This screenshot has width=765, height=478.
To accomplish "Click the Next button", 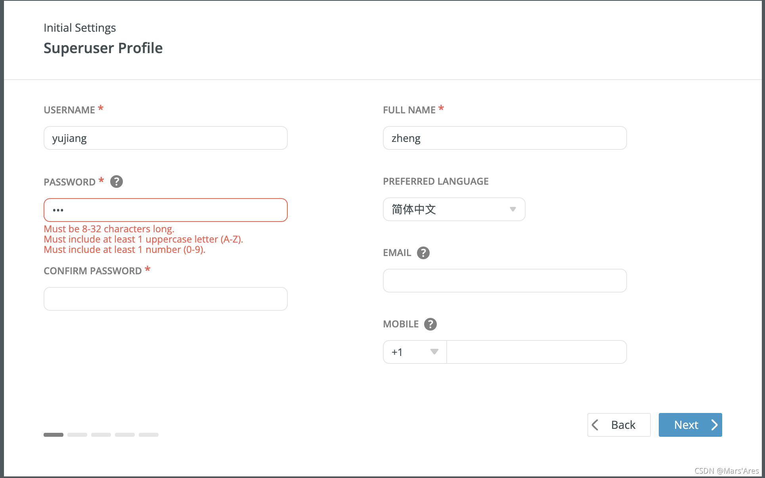I will tap(690, 425).
